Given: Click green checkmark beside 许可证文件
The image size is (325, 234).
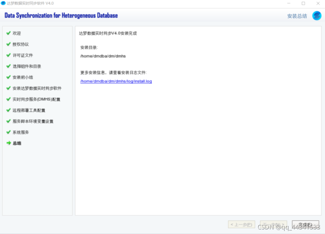Looking at the screenshot, I should 8,55.
